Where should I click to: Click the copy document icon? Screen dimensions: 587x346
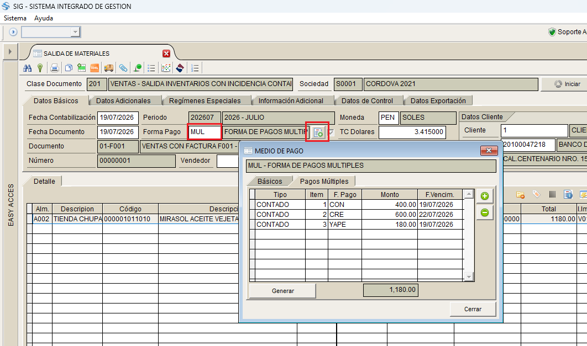[x=69, y=68]
